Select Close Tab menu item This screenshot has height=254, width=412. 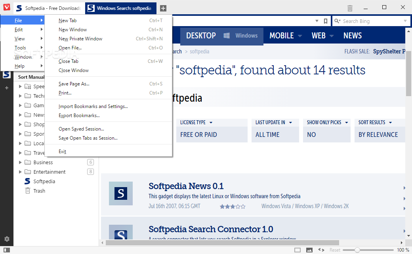tap(109, 61)
